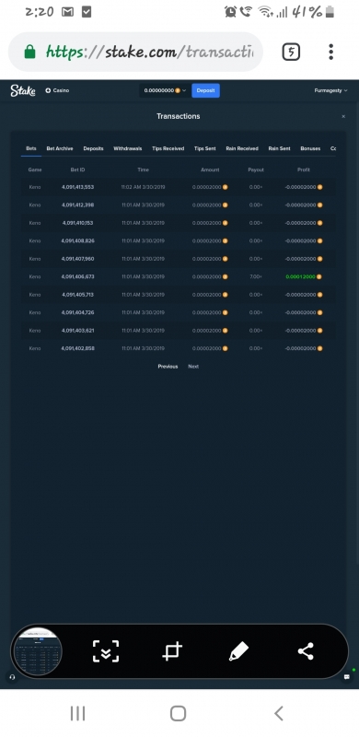This screenshot has width=359, height=737.
Task: Click the Previous pagination link
Action: click(x=168, y=367)
